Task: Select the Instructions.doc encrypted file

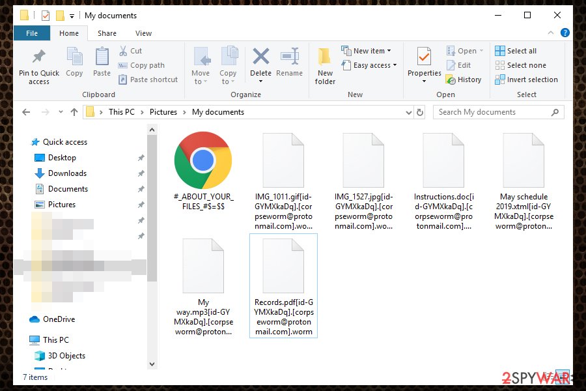Action: (x=443, y=181)
